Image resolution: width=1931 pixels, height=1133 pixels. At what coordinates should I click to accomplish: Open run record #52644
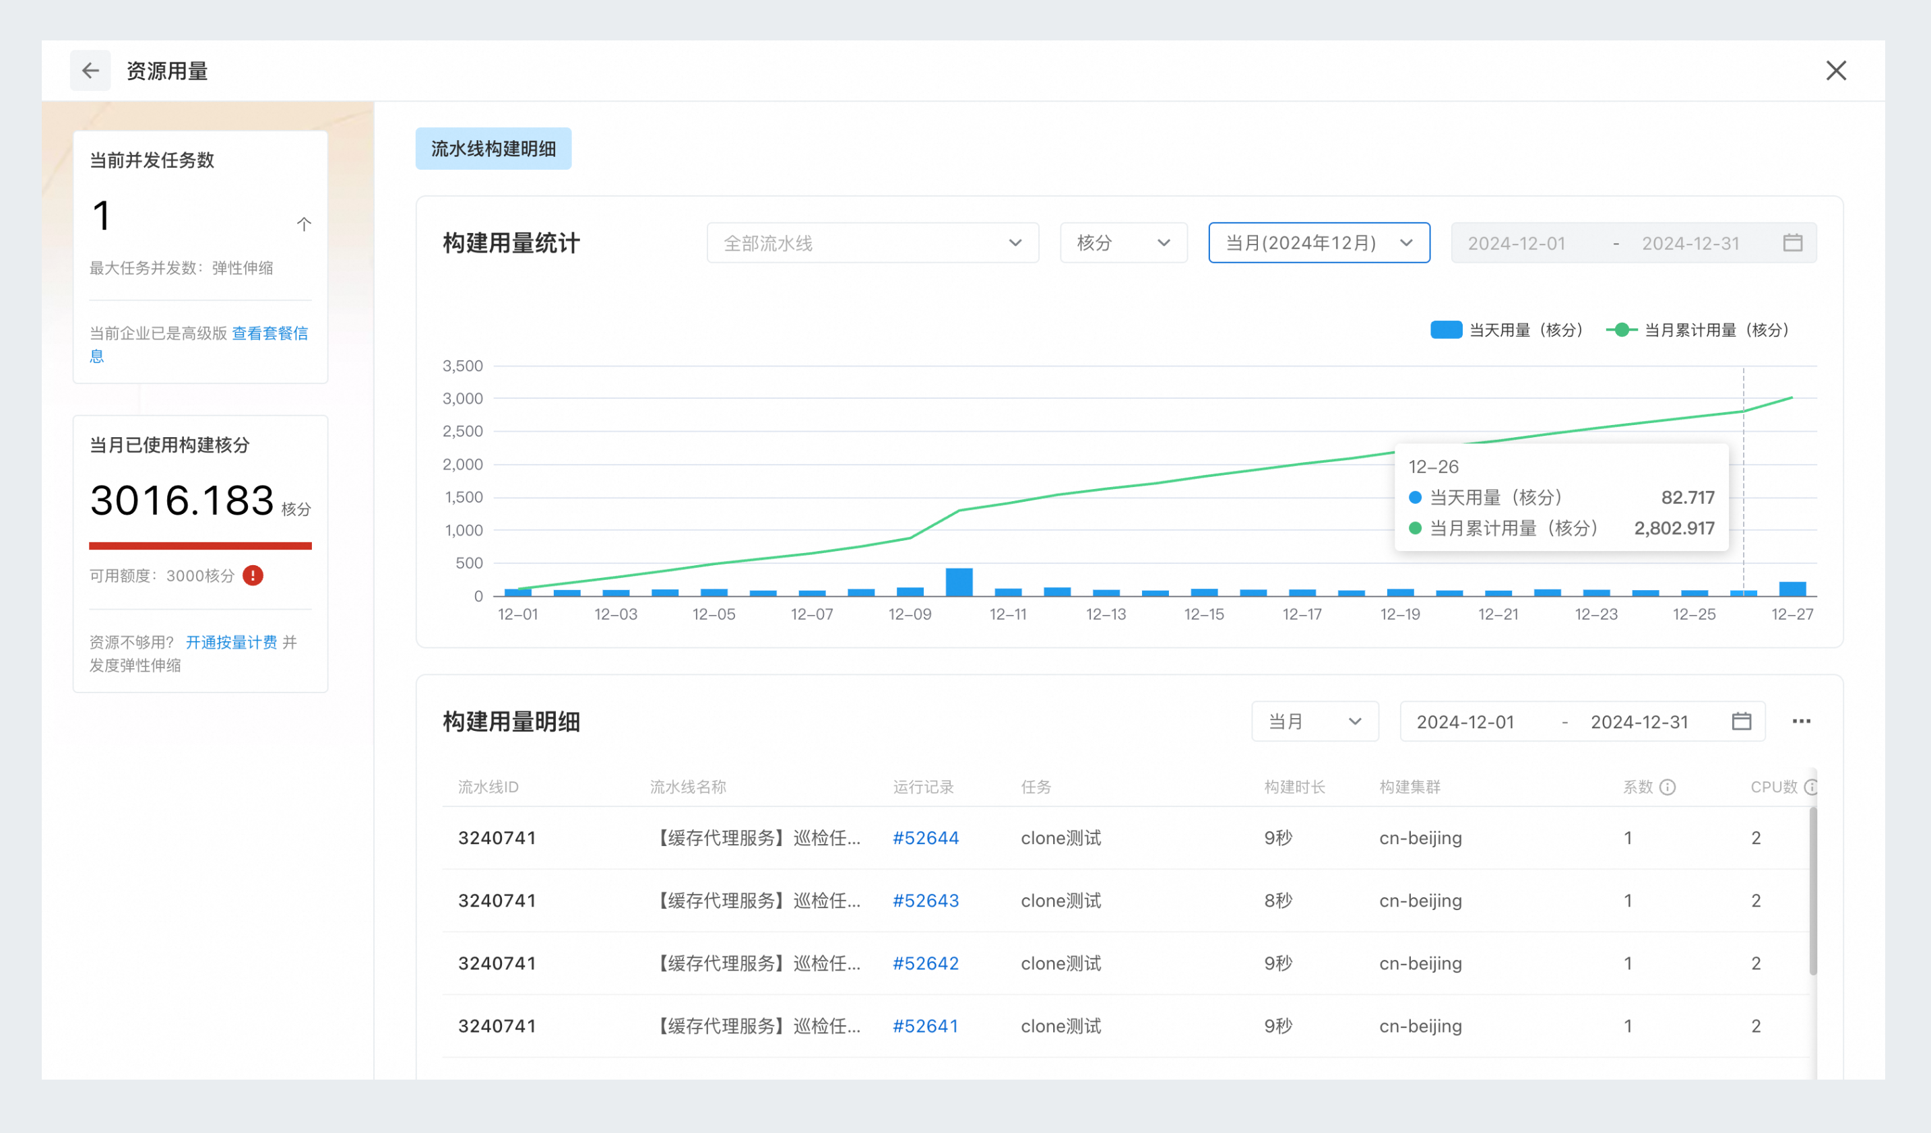coord(926,837)
